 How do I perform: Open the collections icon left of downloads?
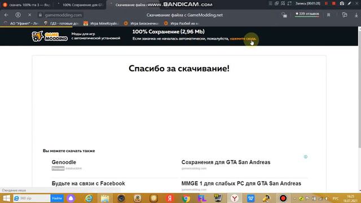345,15
